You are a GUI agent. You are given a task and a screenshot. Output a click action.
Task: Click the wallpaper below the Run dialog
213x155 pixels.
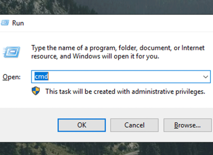tap(106, 149)
